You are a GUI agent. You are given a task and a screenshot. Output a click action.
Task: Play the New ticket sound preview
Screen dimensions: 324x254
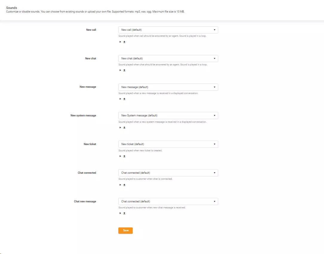(x=120, y=156)
